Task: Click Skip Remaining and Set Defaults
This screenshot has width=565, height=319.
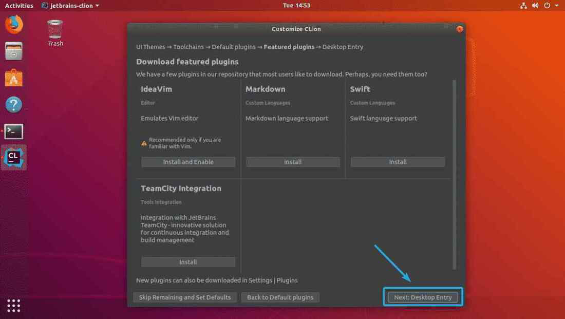Action: (x=185, y=297)
